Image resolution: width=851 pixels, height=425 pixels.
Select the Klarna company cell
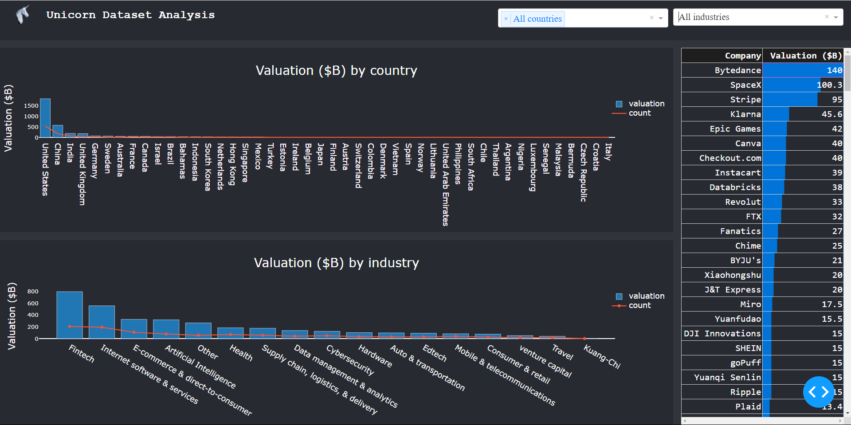[722, 114]
